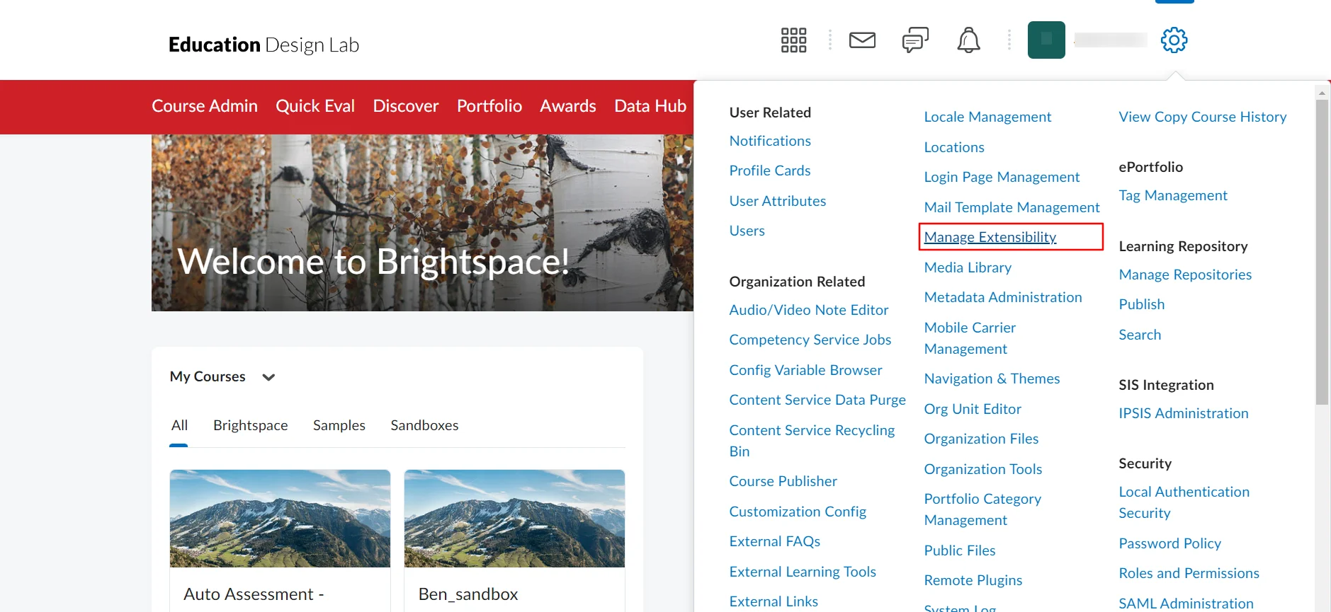Open Metadata Administration
The width and height of the screenshot is (1331, 612).
(x=1003, y=297)
